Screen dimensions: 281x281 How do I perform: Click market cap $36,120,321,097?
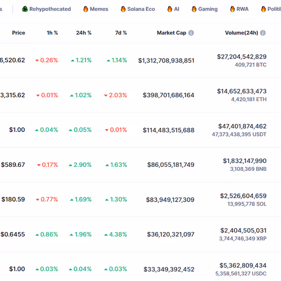(171, 234)
